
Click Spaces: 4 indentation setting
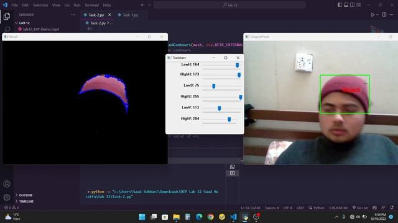272,208
